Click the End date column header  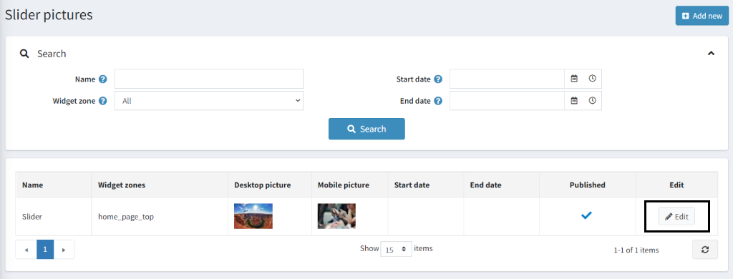point(502,185)
